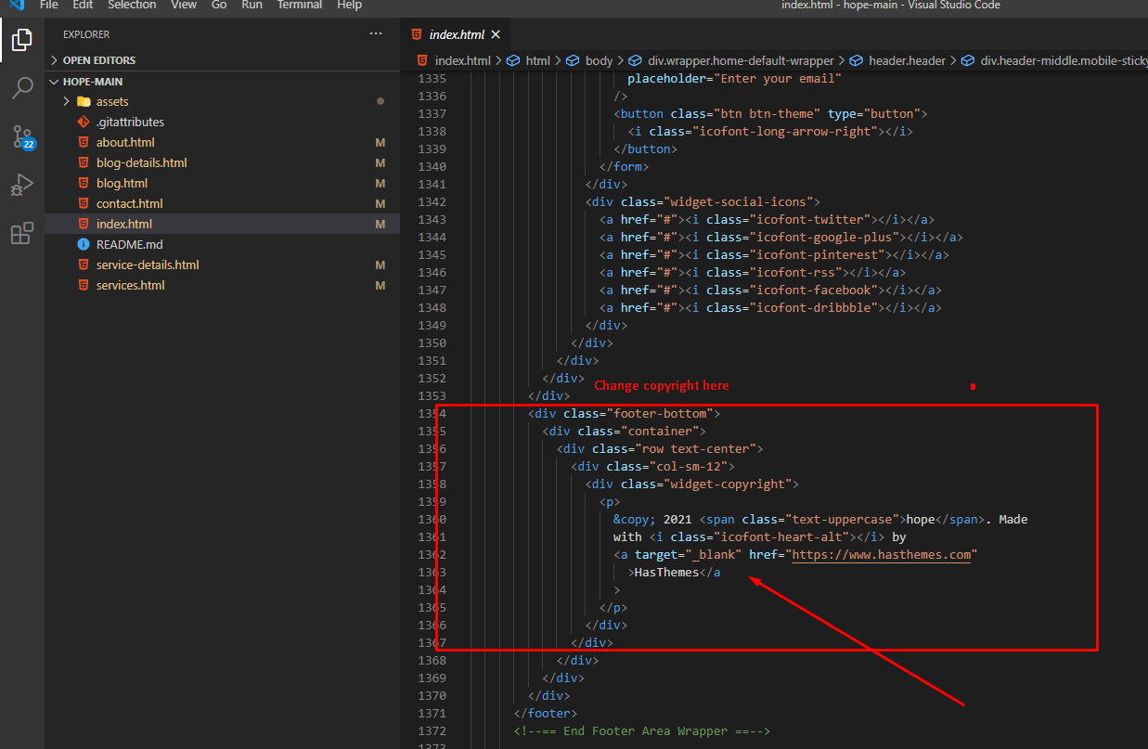This screenshot has width=1148, height=749.
Task: Close the index.html editor tab
Action: coord(496,34)
